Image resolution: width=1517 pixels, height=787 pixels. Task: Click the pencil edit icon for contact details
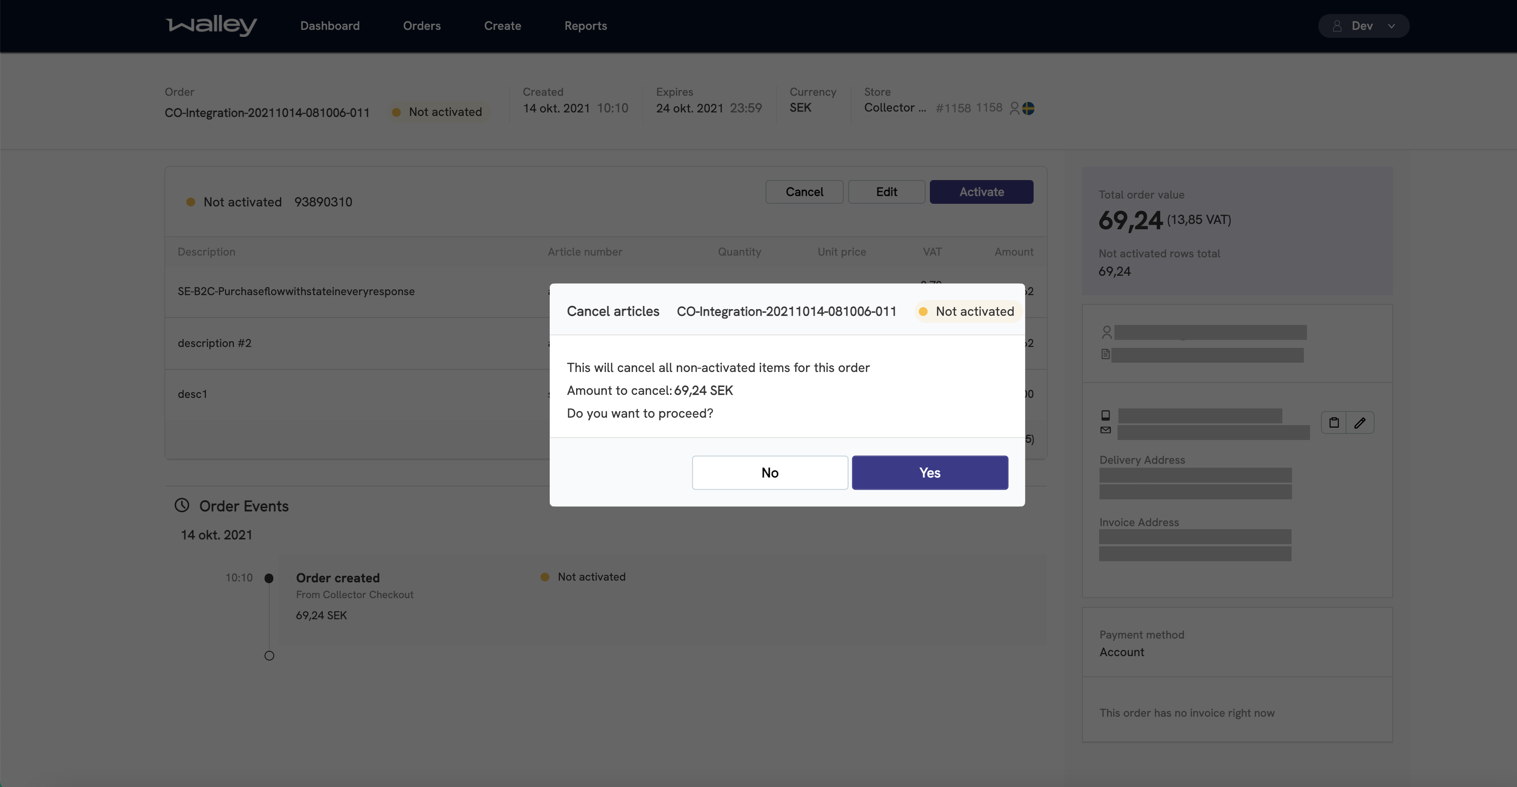(x=1360, y=422)
